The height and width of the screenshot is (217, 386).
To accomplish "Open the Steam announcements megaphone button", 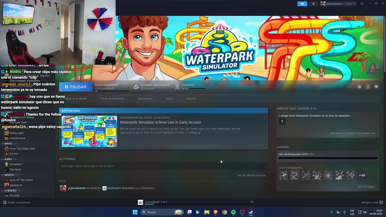I will pyautogui.click(x=302, y=4).
